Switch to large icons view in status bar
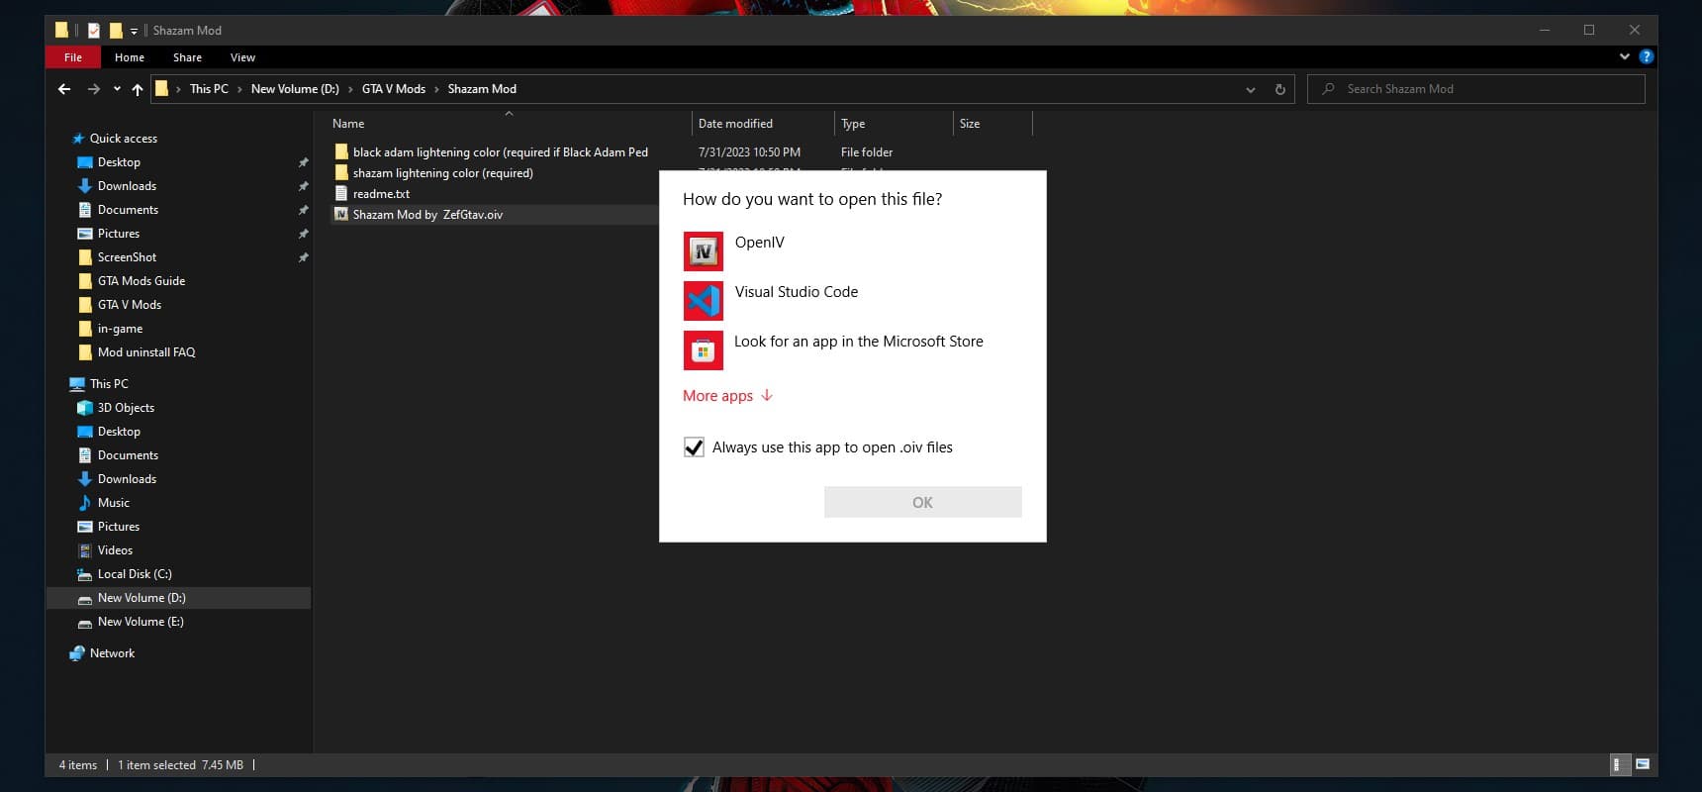Viewport: 1702px width, 792px height. click(1643, 764)
